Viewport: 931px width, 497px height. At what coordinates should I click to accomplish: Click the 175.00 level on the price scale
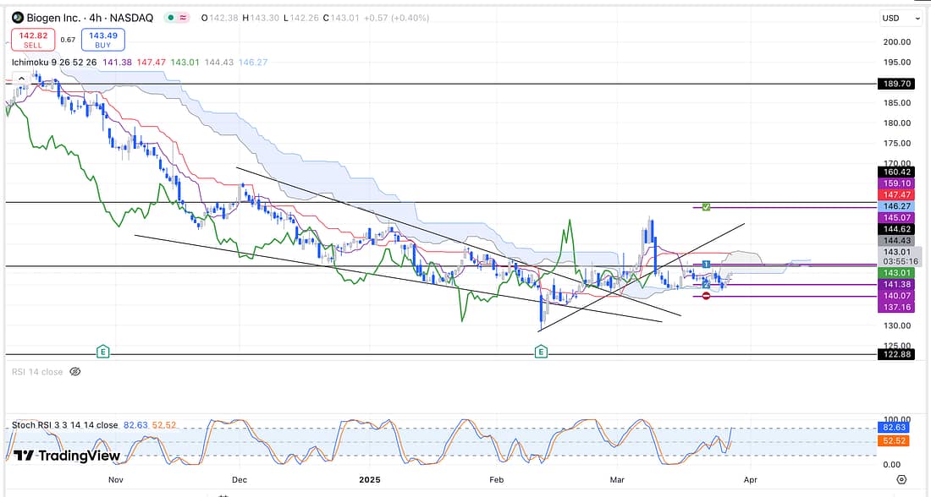(x=896, y=144)
